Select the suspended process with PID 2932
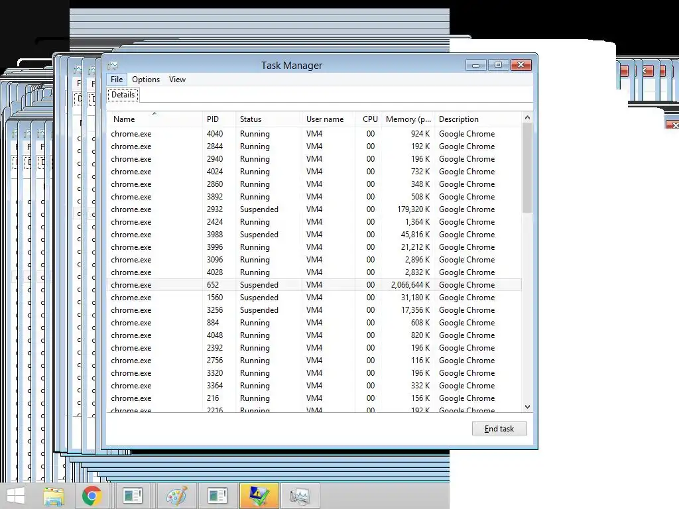Image resolution: width=679 pixels, height=509 pixels. pos(314,209)
